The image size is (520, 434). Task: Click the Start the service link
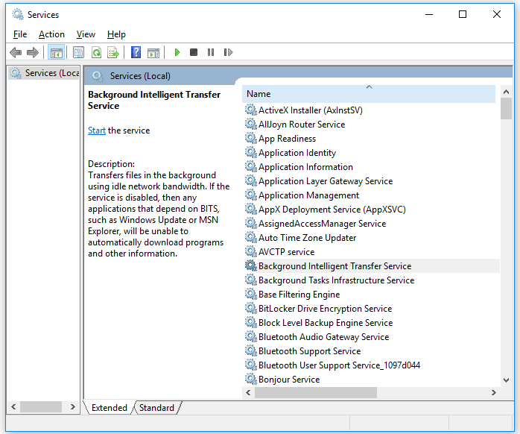click(x=97, y=130)
